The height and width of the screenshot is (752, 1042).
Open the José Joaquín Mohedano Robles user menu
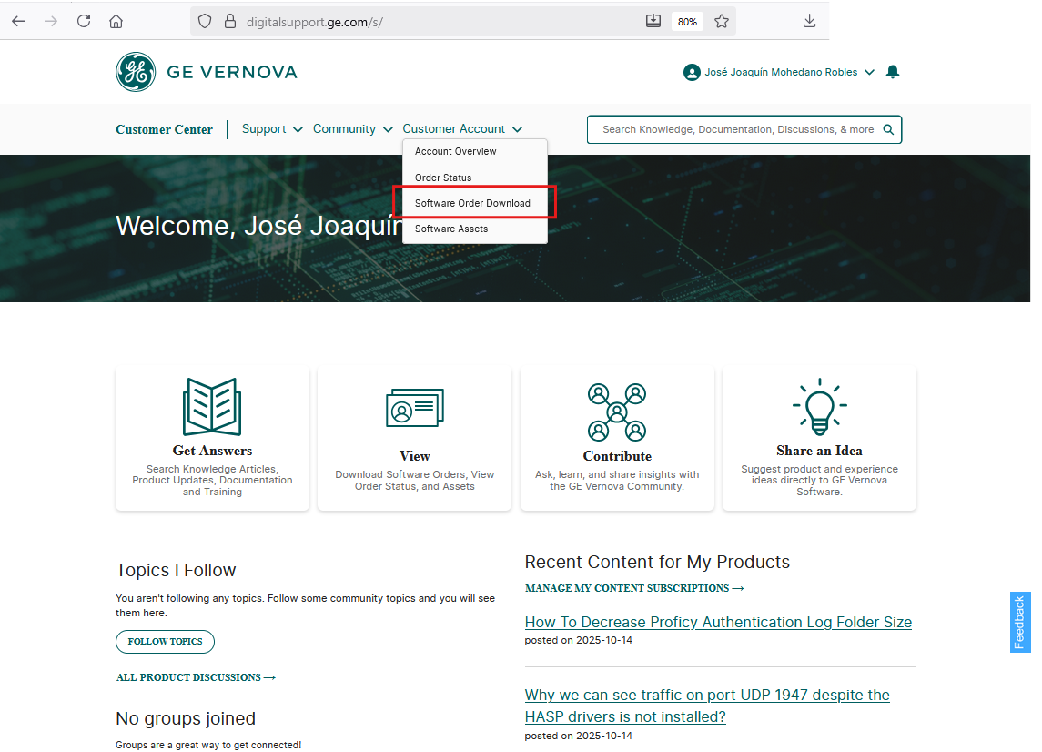[x=781, y=72]
